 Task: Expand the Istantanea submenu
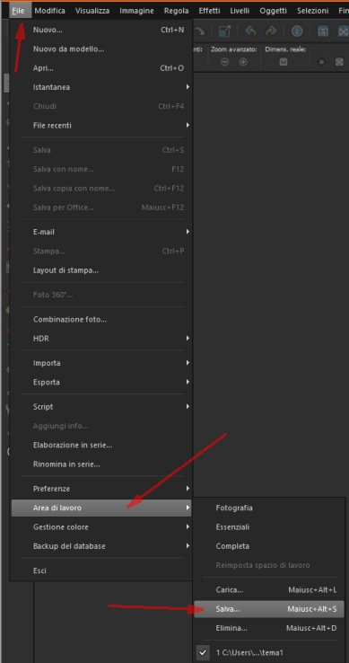[101, 87]
